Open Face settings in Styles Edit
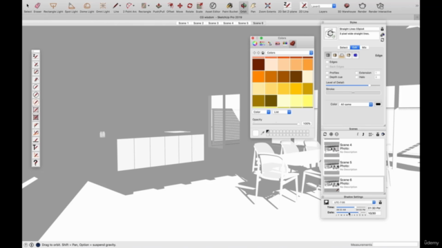 click(x=334, y=55)
